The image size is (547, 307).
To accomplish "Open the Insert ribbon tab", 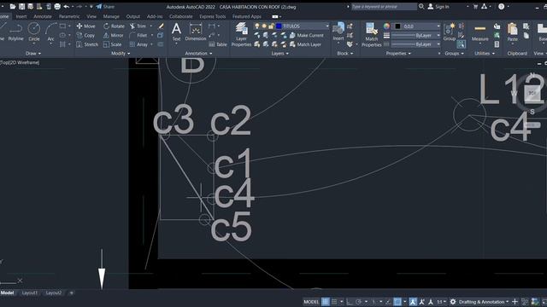I will pyautogui.click(x=21, y=16).
